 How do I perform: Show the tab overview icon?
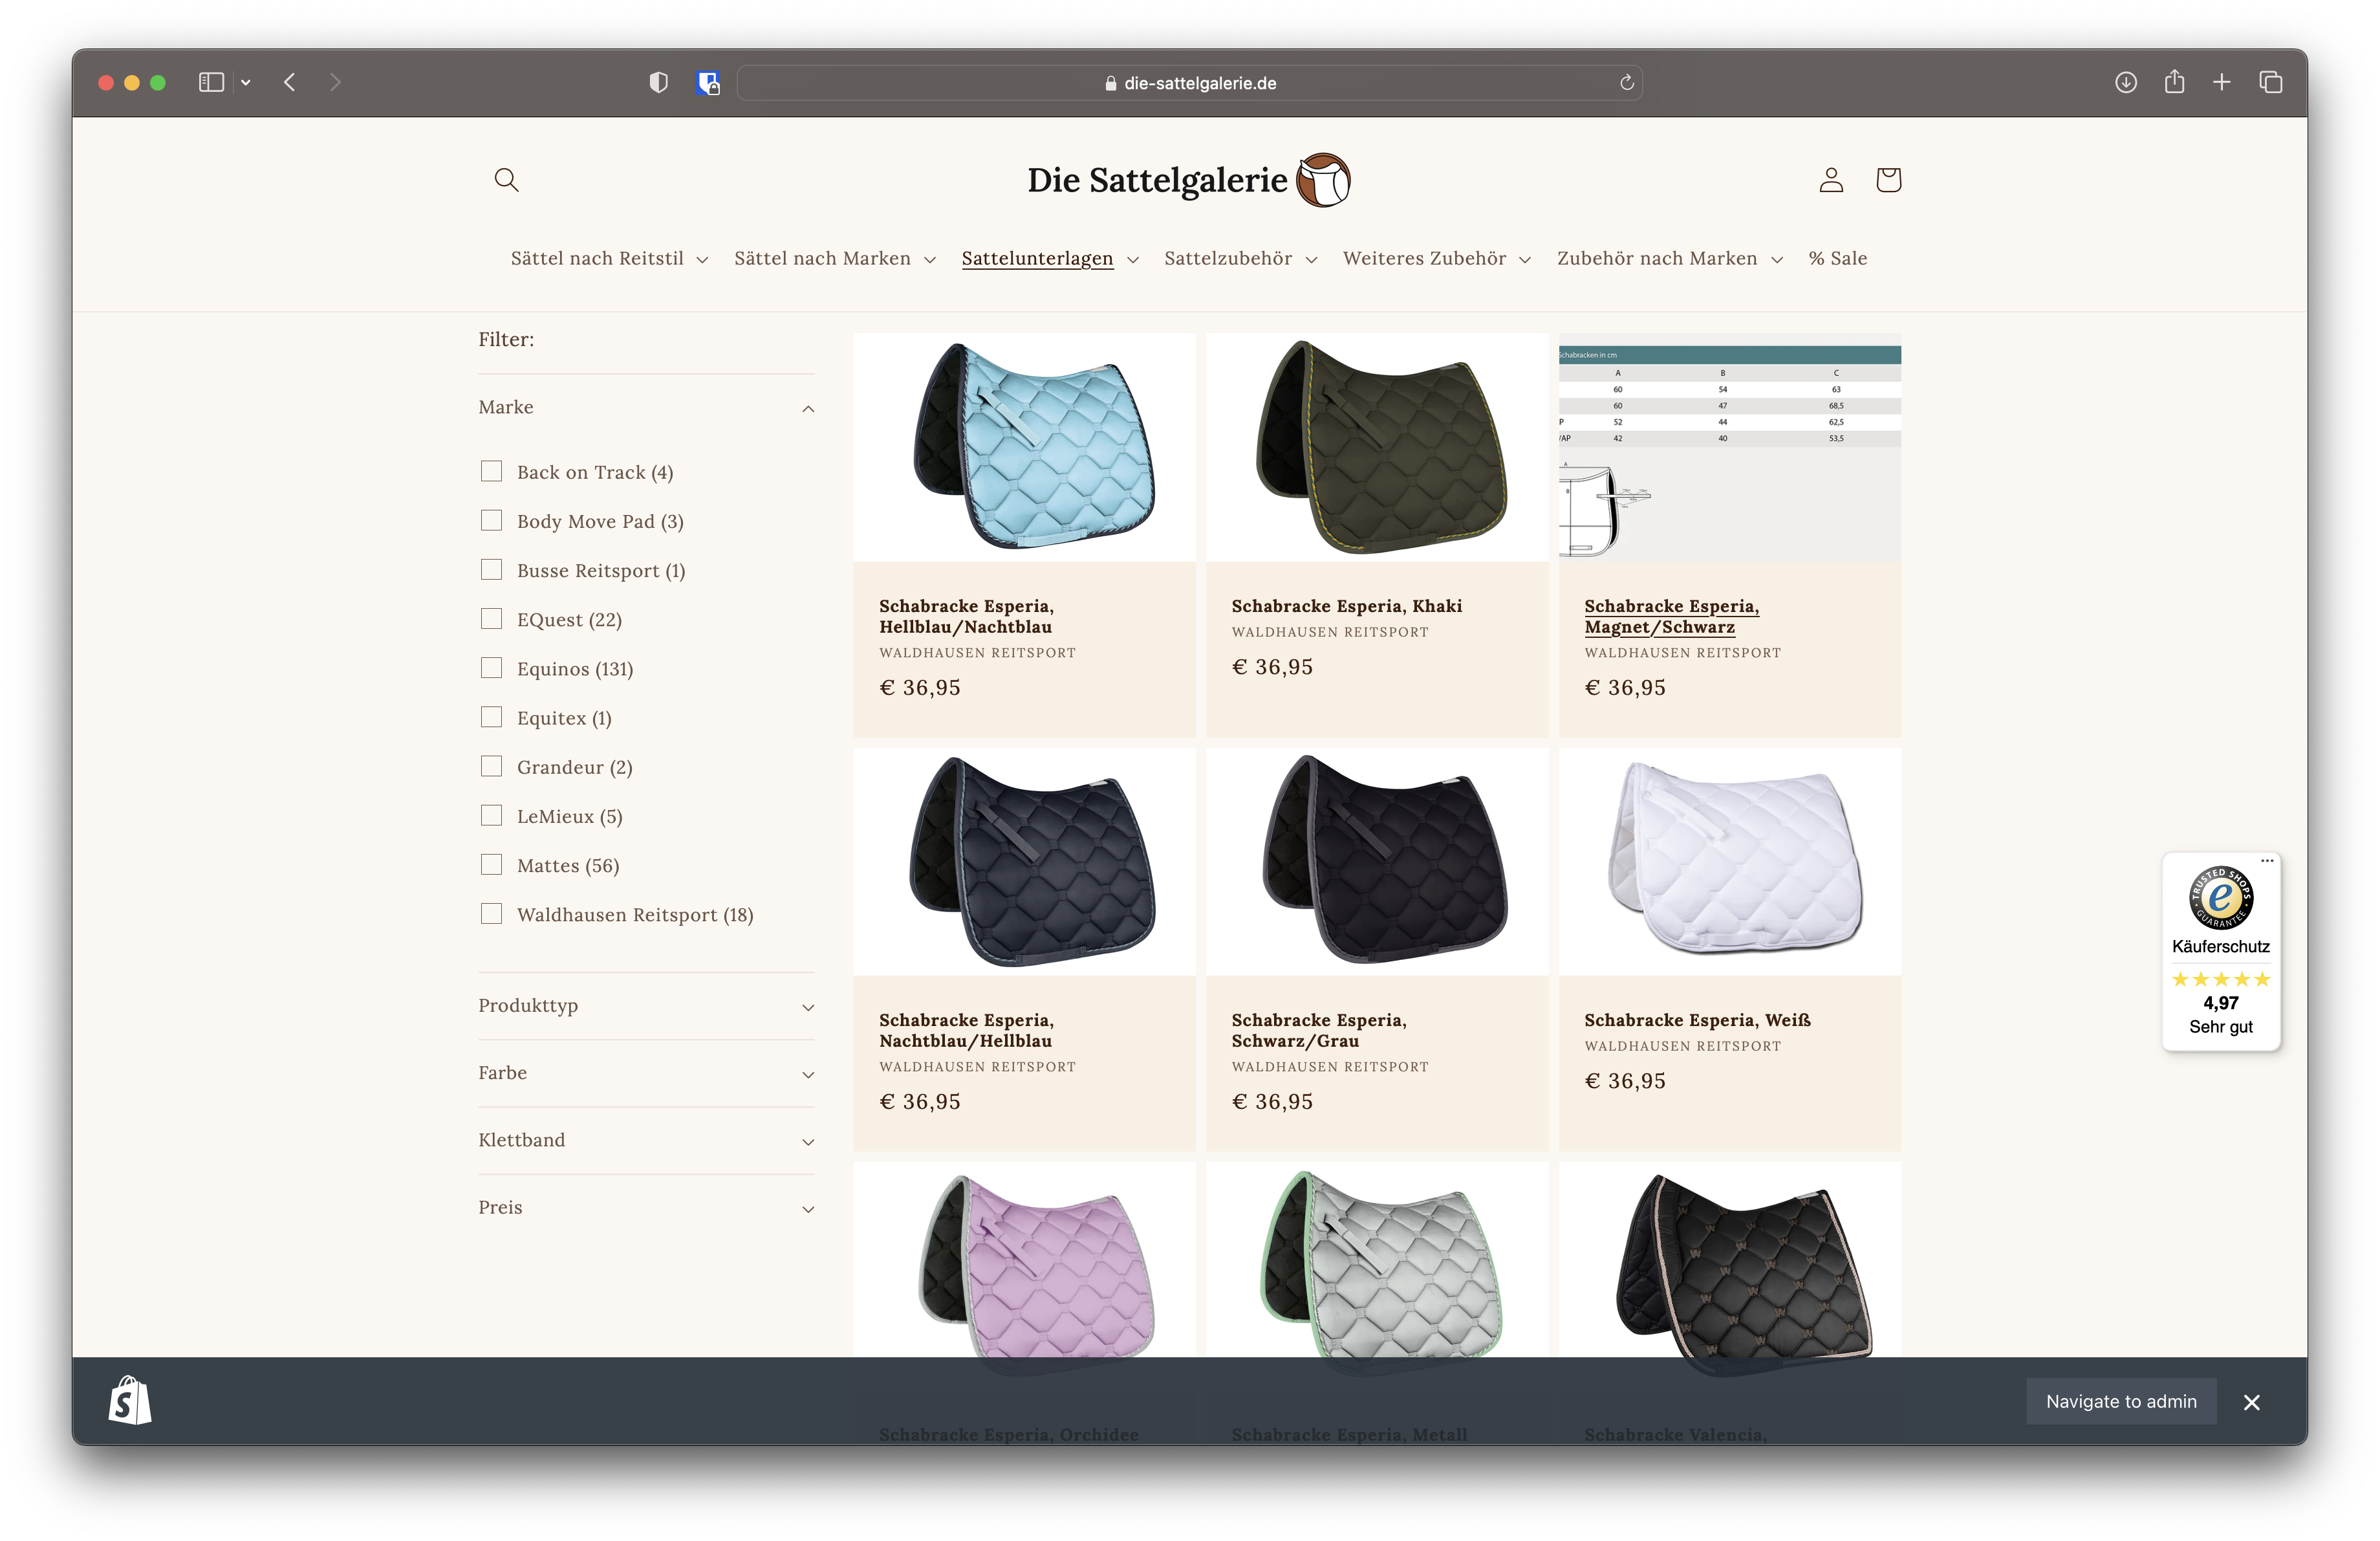(x=2270, y=82)
